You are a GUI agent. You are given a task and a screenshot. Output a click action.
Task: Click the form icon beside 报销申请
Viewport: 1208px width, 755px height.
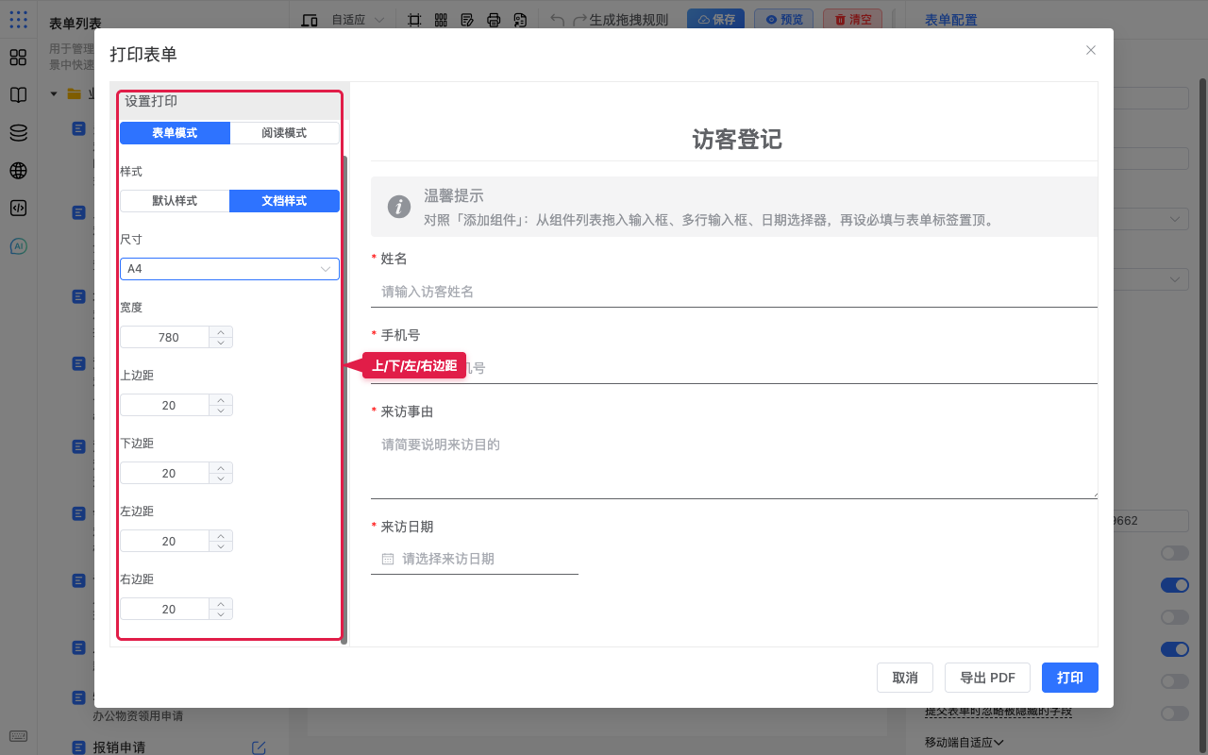79,747
